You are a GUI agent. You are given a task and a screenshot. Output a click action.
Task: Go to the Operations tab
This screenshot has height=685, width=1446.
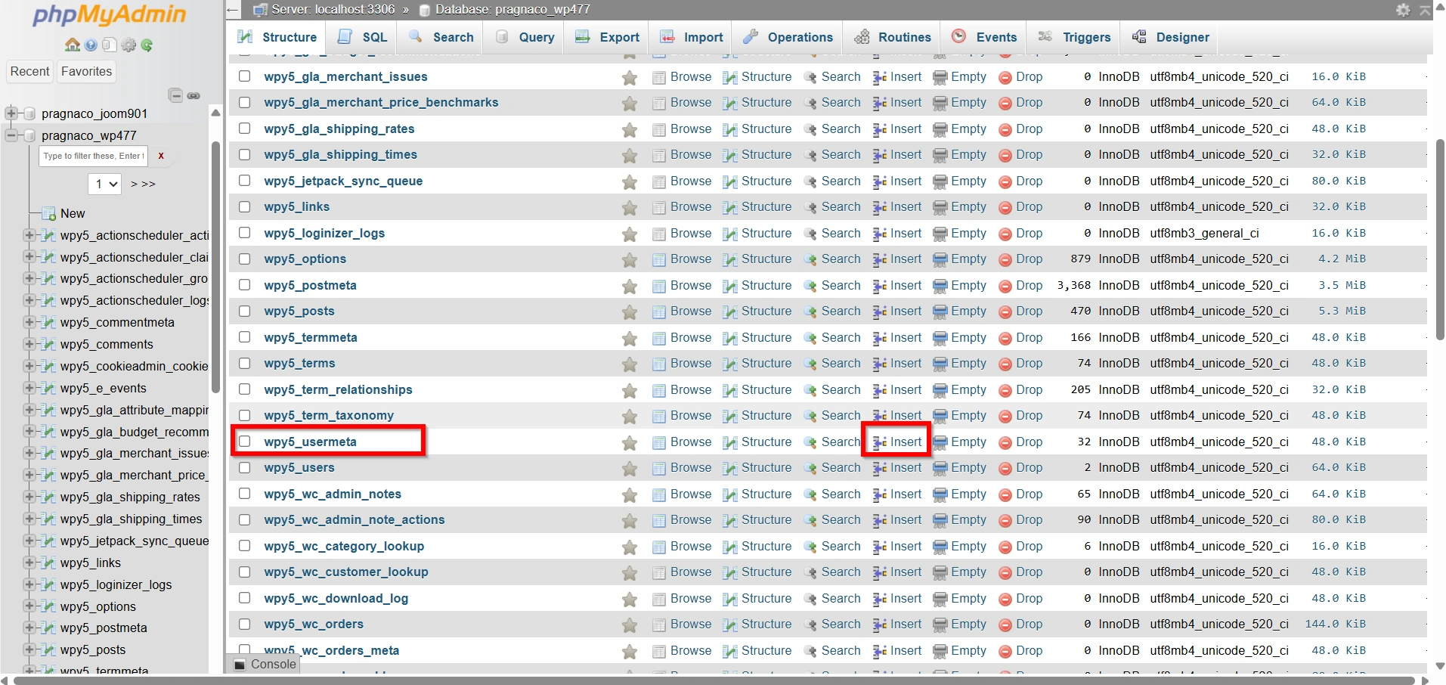(788, 37)
